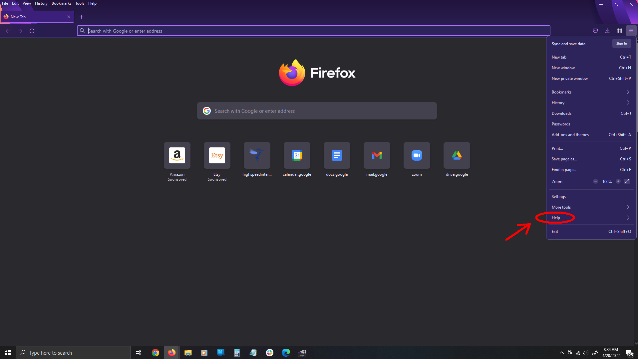This screenshot has width=638, height=359.
Task: Open the Calculator taskbar icon
Action: point(237,353)
